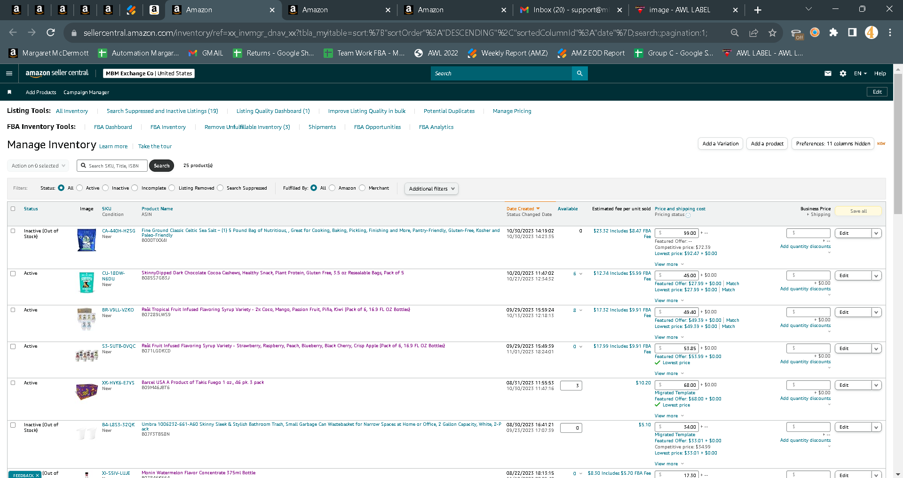The width and height of the screenshot is (903, 478).
Task: Open the Campaign Manager menu item
Action: (86, 92)
